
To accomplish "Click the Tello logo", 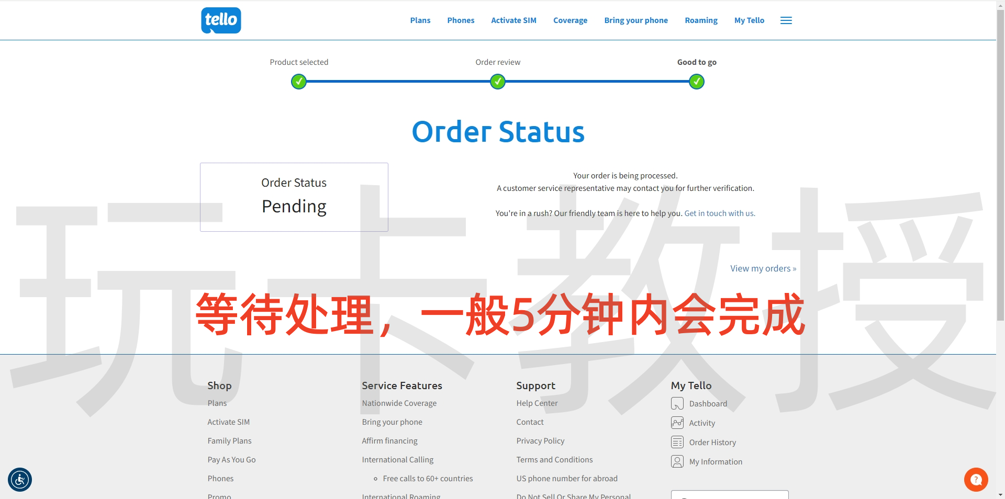I will click(x=221, y=20).
